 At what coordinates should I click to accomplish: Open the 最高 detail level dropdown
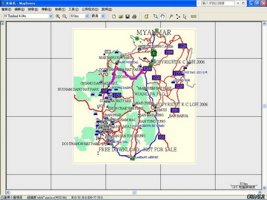[103, 16]
